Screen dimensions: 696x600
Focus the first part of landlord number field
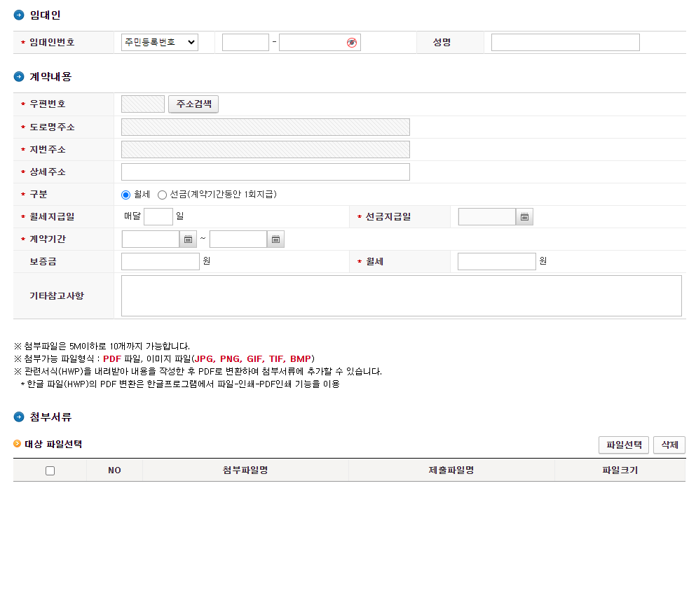(245, 43)
